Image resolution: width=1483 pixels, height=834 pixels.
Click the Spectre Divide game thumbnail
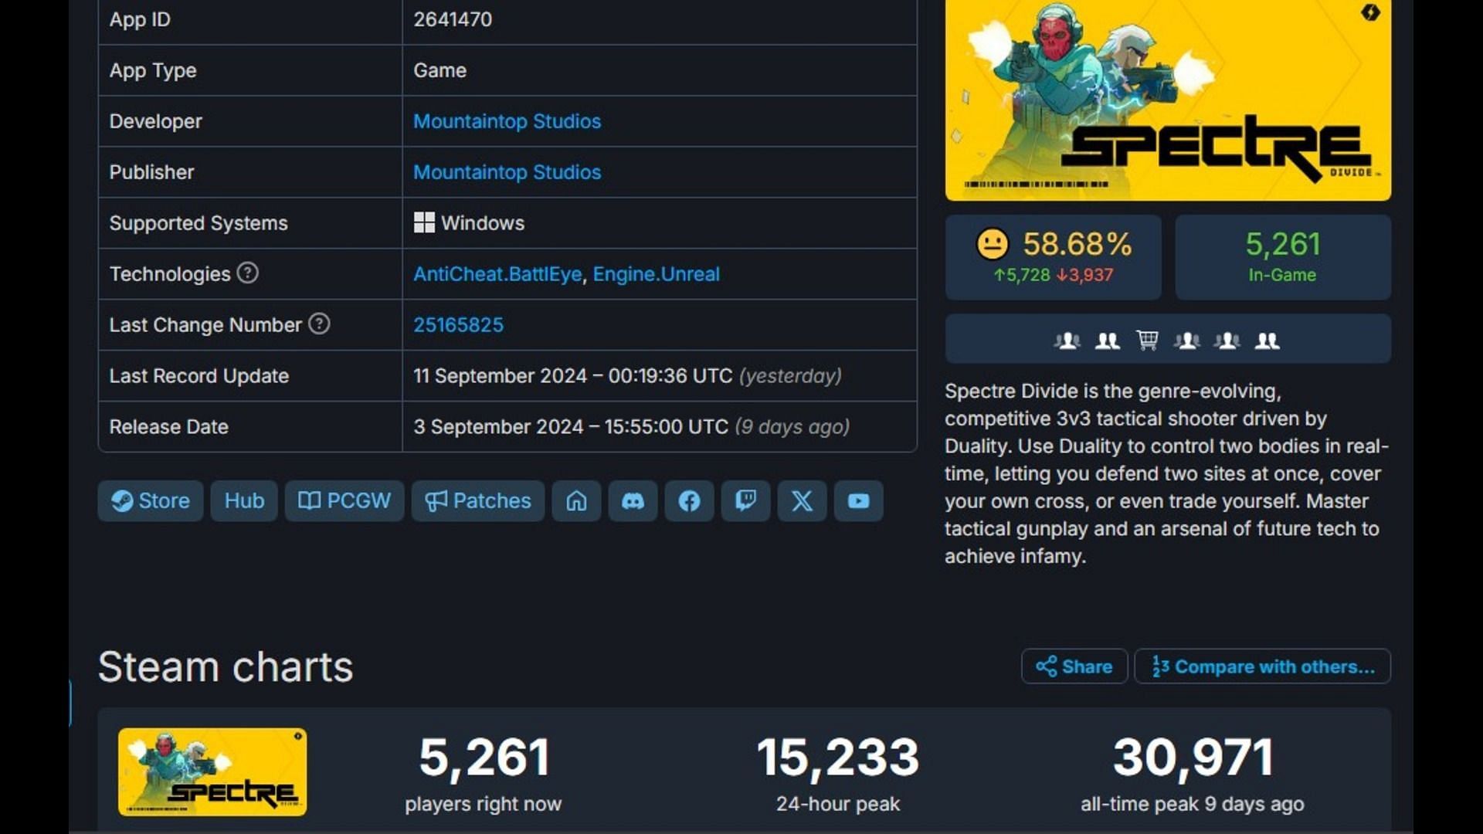tap(212, 772)
